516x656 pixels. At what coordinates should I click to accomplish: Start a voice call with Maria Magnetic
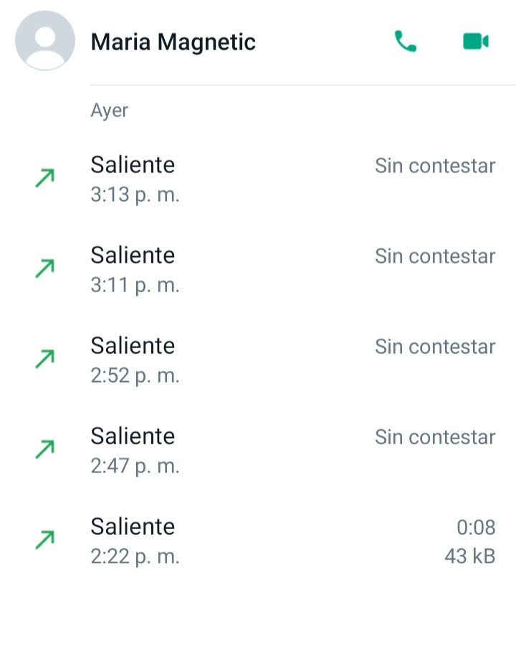(x=406, y=41)
